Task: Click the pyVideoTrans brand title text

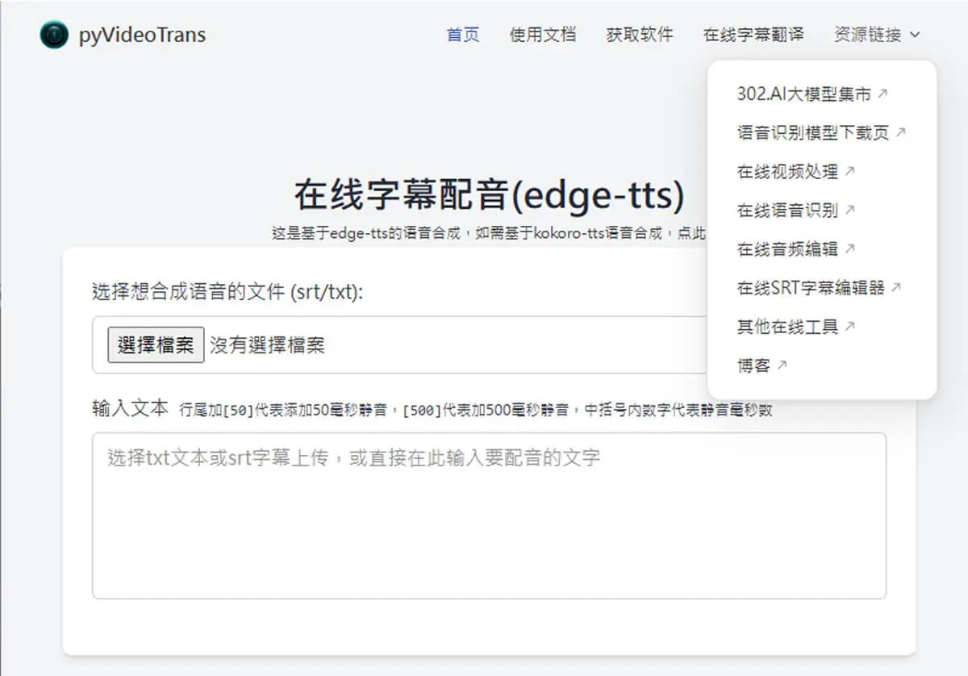Action: [x=143, y=35]
